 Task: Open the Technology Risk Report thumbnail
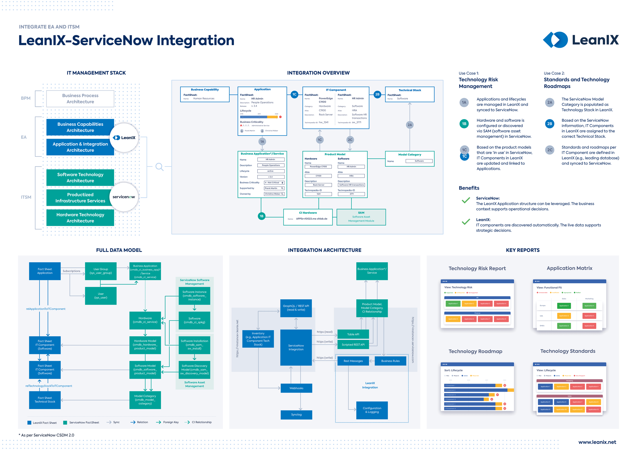[x=477, y=304]
